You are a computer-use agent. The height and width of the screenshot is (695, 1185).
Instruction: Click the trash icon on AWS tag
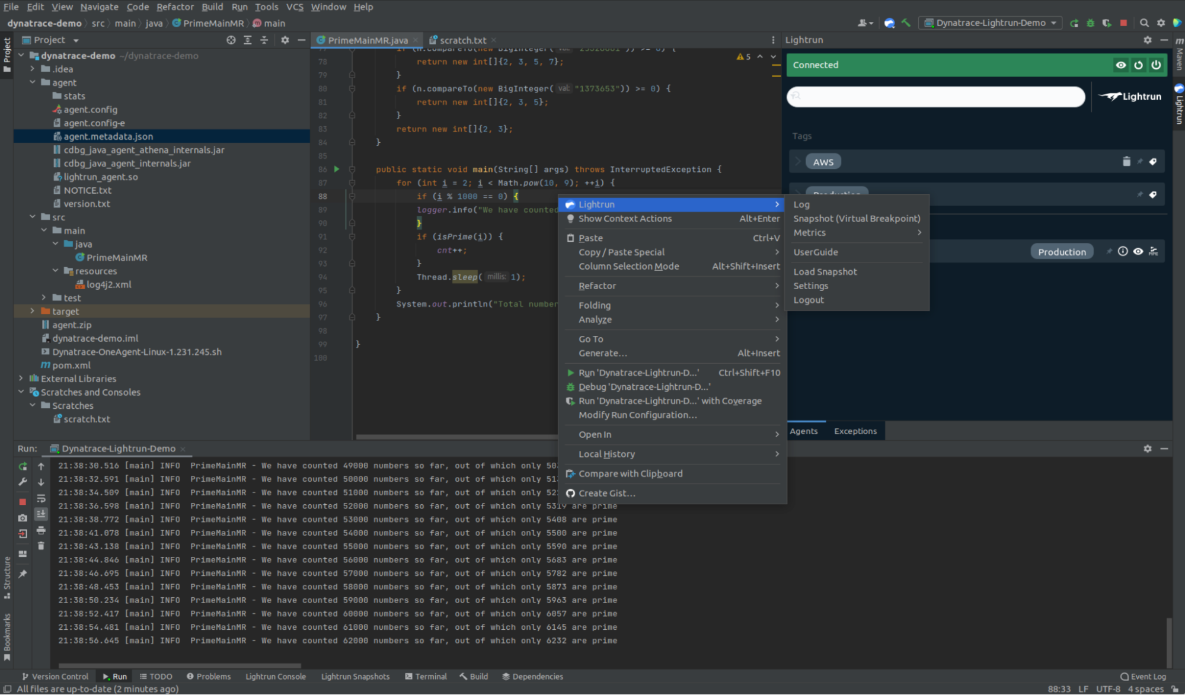pos(1126,162)
